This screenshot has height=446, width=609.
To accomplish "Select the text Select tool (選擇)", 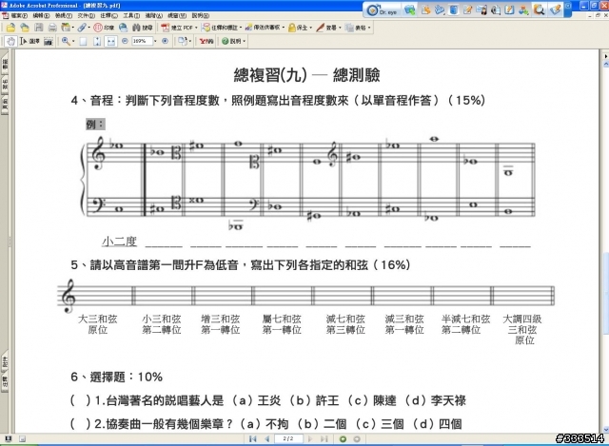I will pyautogui.click(x=29, y=41).
